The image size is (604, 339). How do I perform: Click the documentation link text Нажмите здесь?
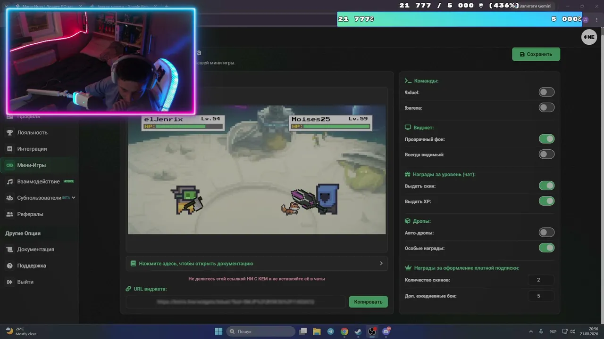[196, 264]
